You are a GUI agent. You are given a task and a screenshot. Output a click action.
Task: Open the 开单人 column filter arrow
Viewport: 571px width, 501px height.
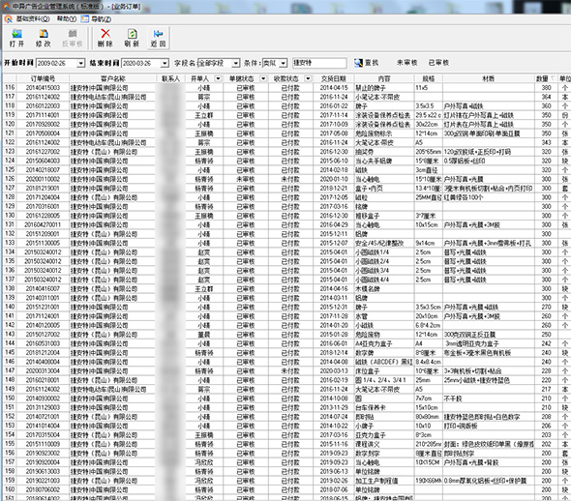click(x=218, y=78)
